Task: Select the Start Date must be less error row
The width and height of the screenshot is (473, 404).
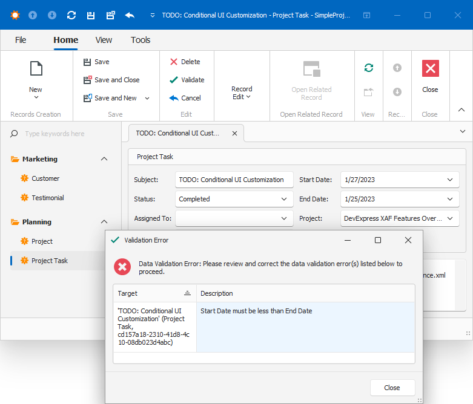Action: pyautogui.click(x=306, y=327)
